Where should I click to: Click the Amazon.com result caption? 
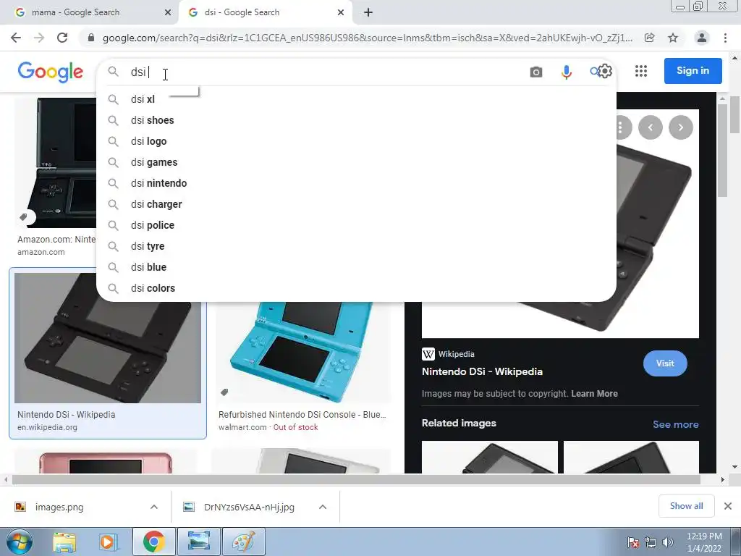point(56,239)
